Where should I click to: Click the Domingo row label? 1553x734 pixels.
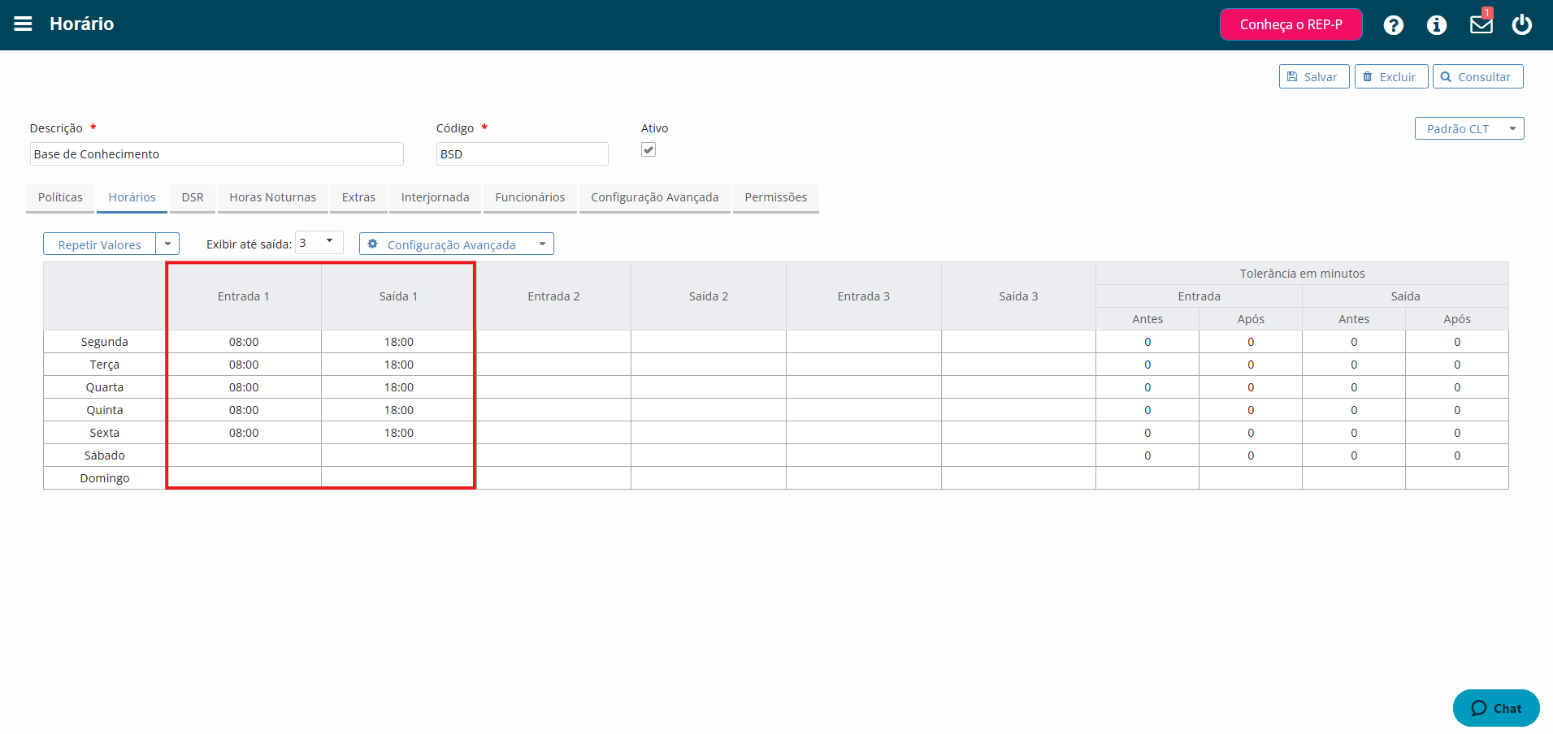pos(105,478)
